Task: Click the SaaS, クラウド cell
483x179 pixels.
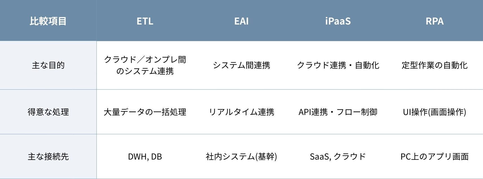Action: (338, 157)
